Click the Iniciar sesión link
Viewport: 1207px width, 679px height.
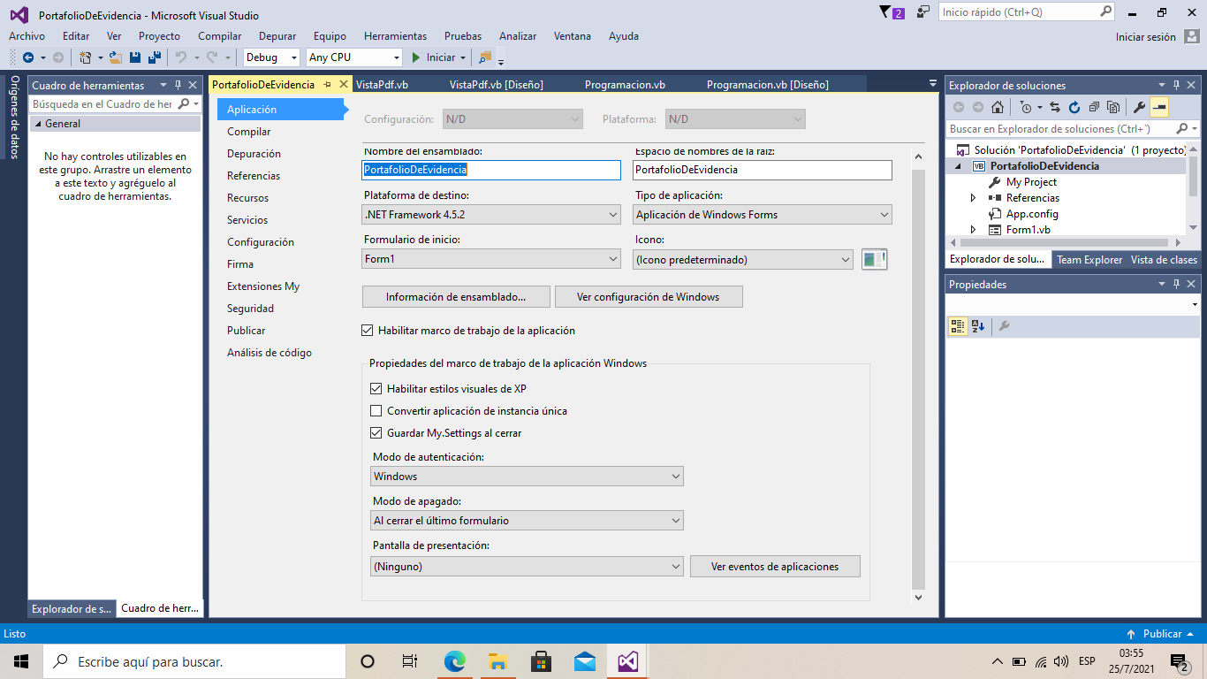pos(1146,37)
